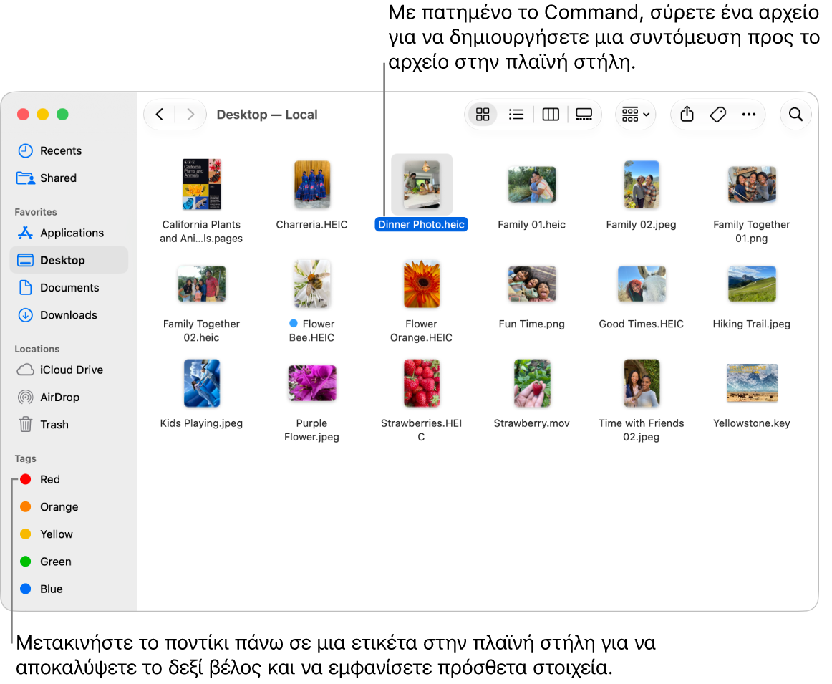Go back with the left chevron

click(159, 115)
